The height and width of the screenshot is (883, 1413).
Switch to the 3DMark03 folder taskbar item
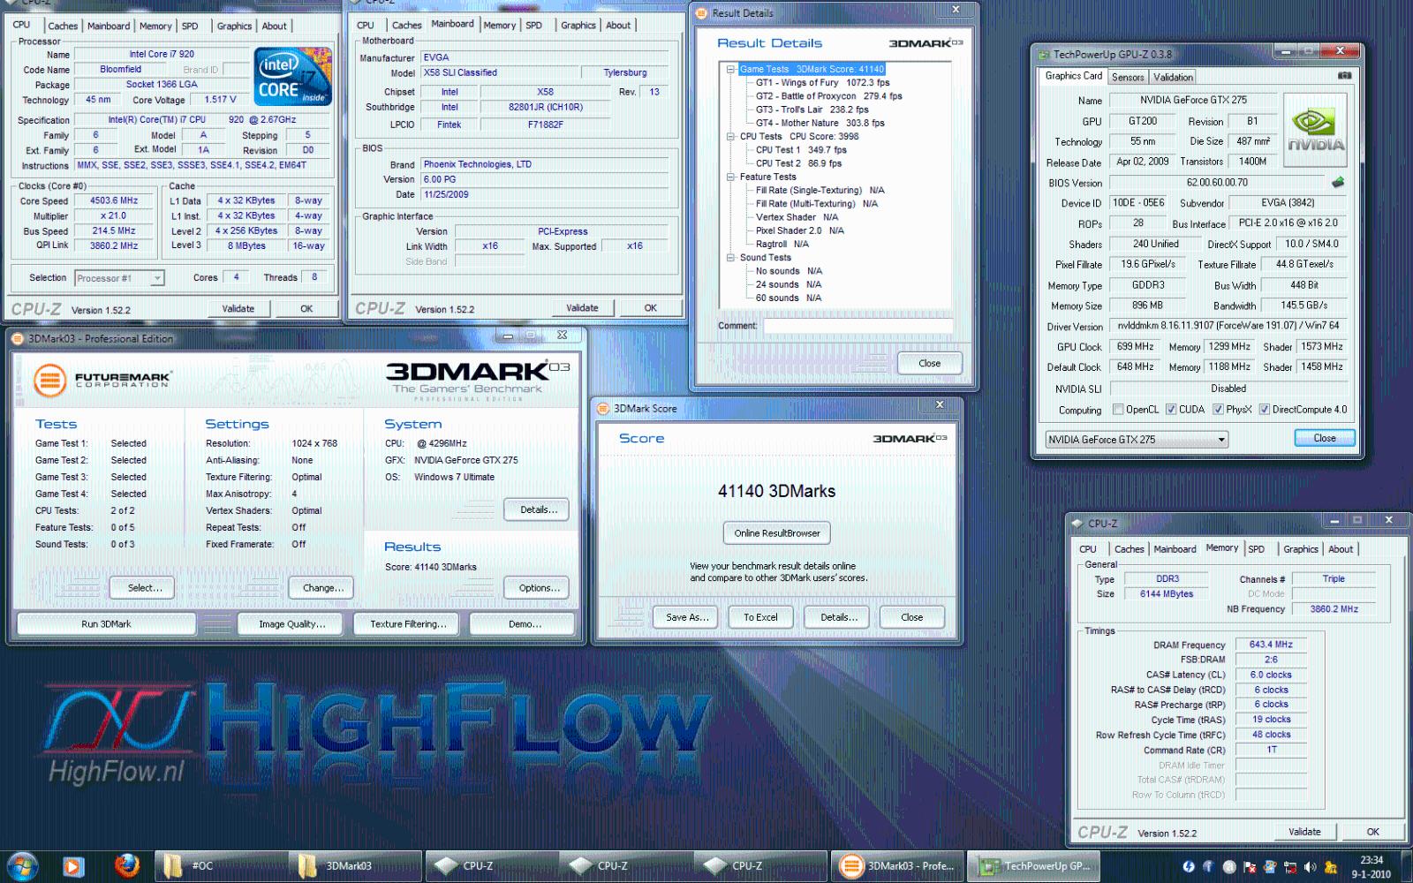tap(354, 866)
